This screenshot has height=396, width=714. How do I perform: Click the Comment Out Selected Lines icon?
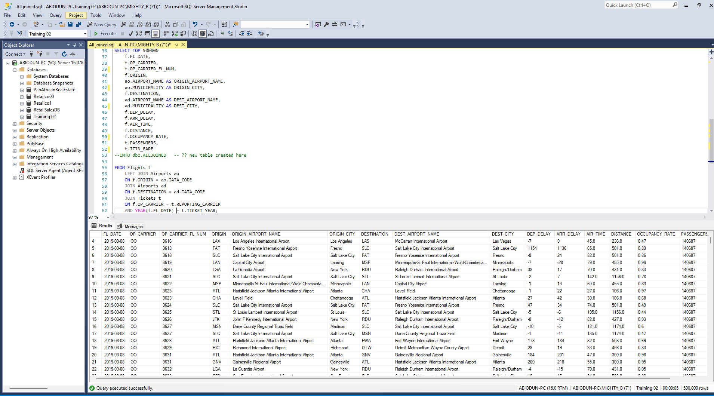click(x=222, y=34)
